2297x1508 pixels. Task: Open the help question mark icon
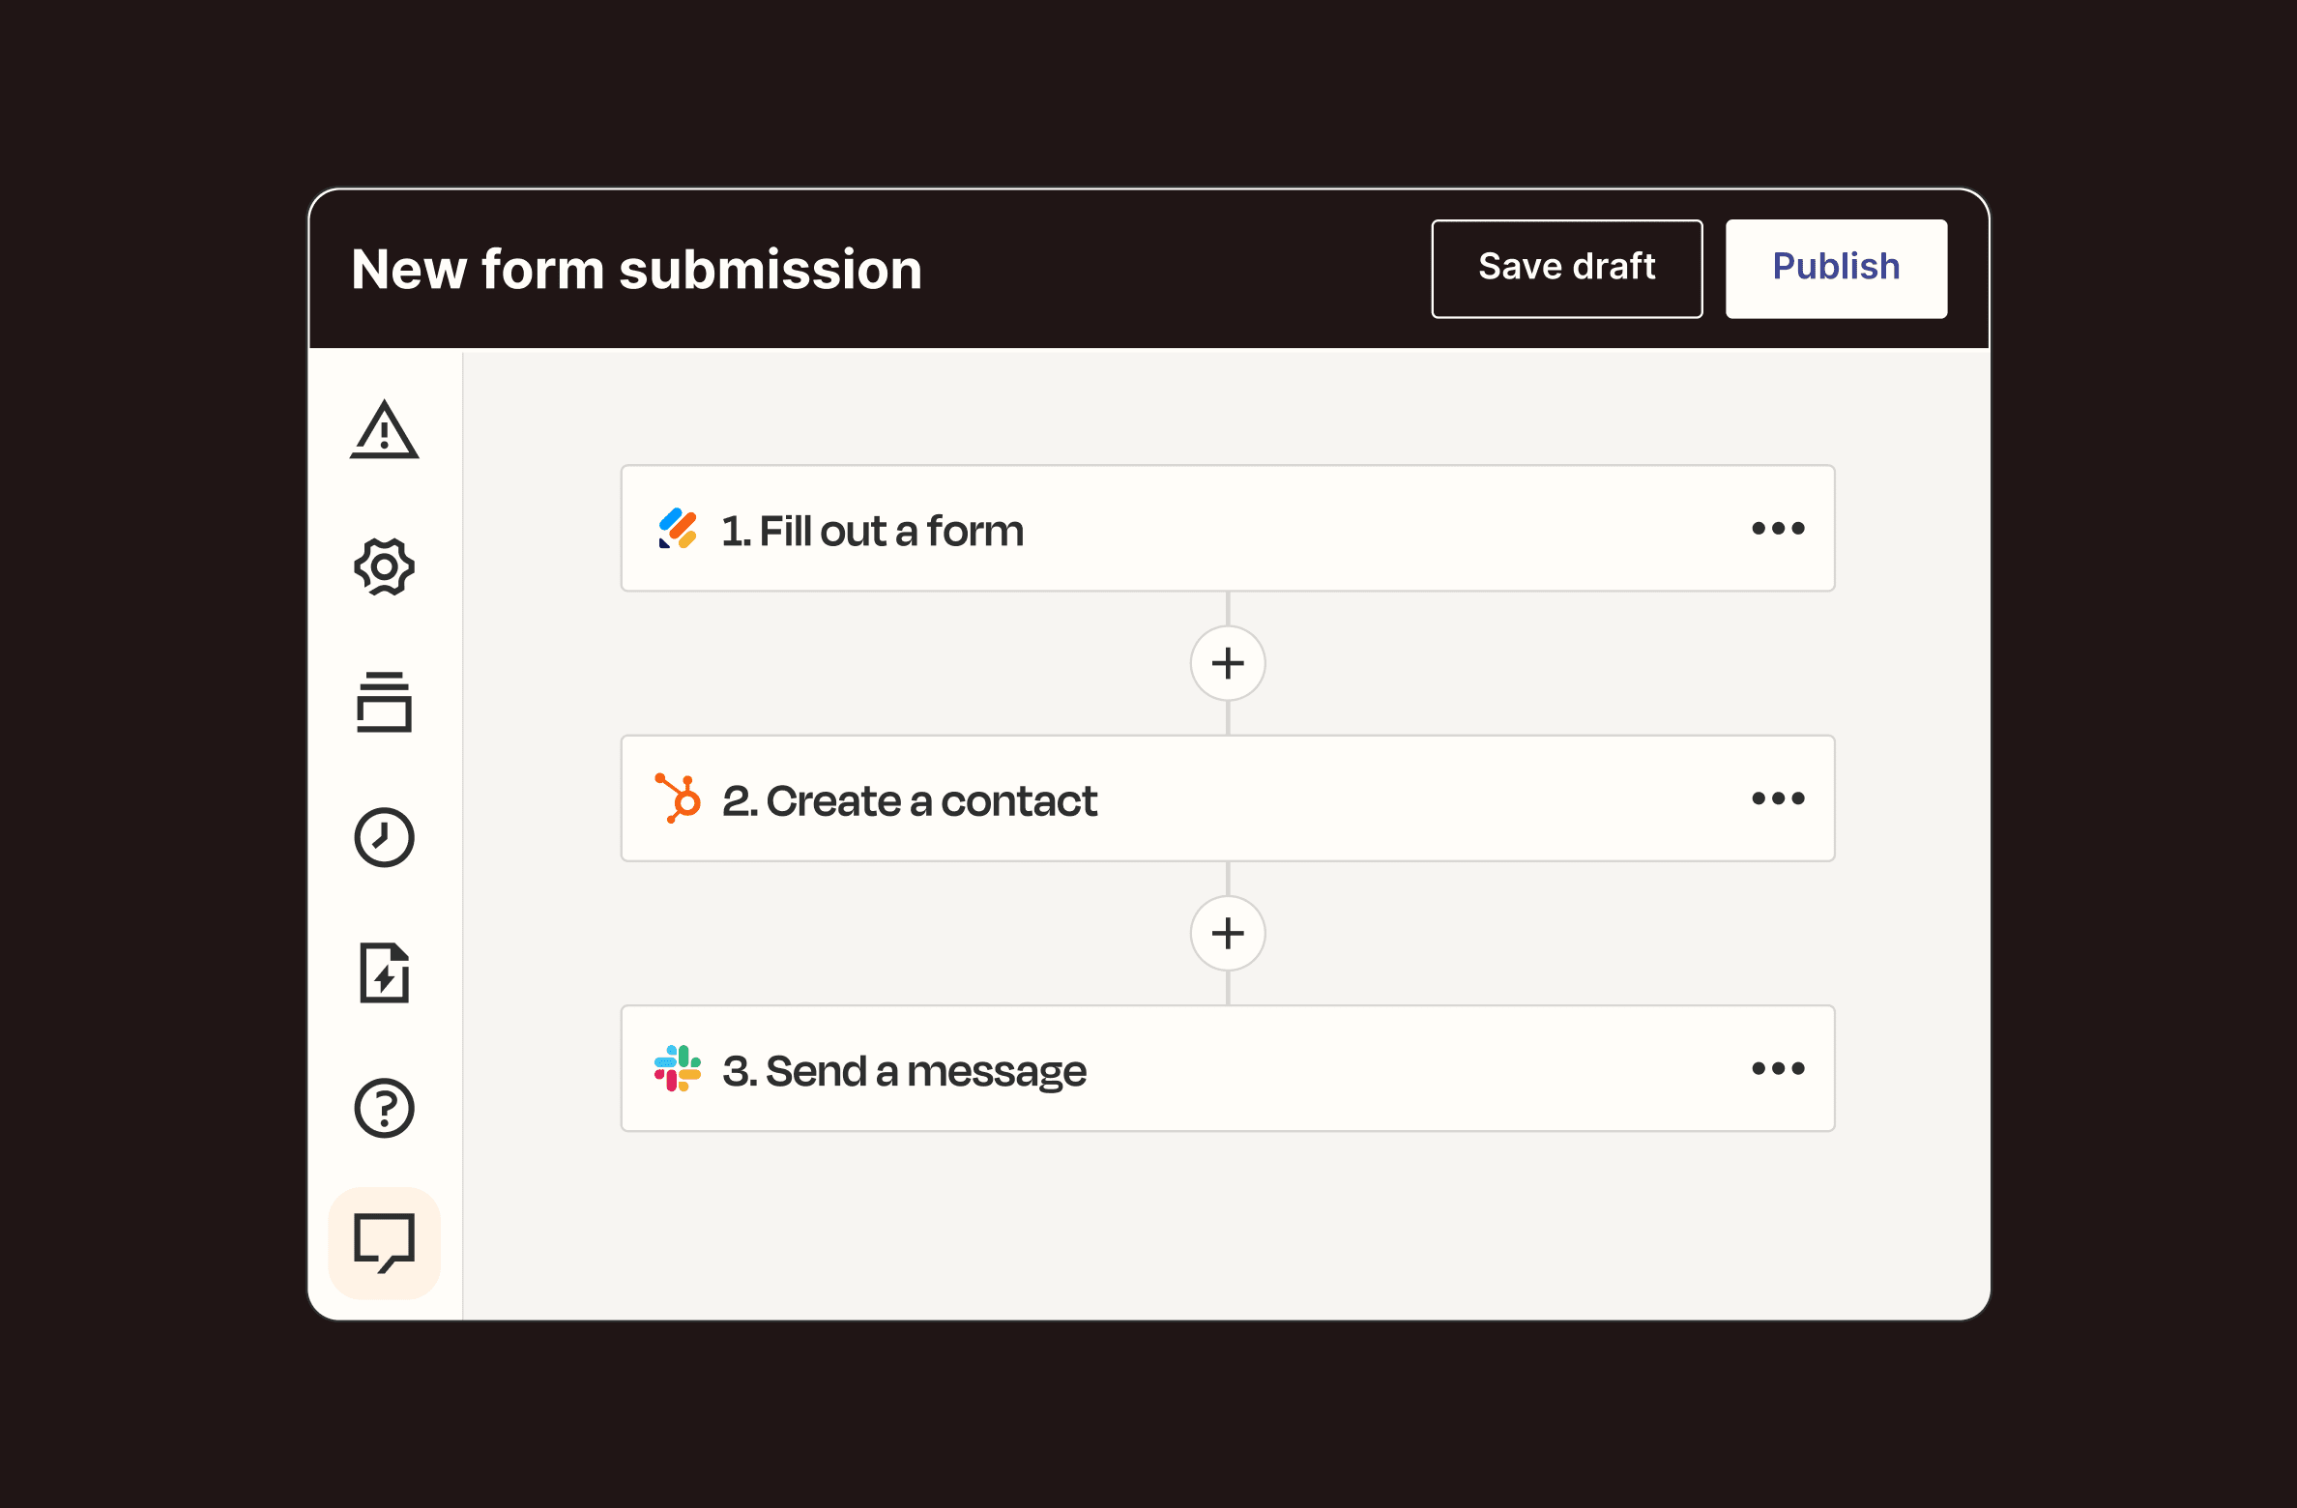[386, 1108]
